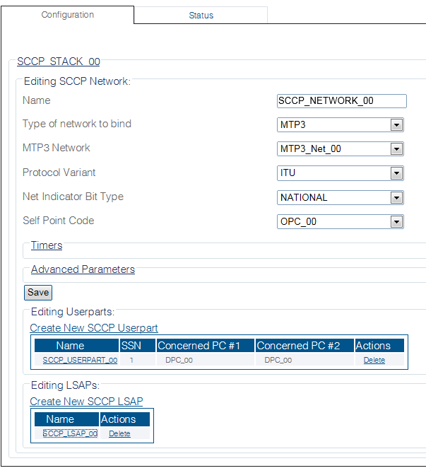Switch to the Status tab

click(201, 15)
